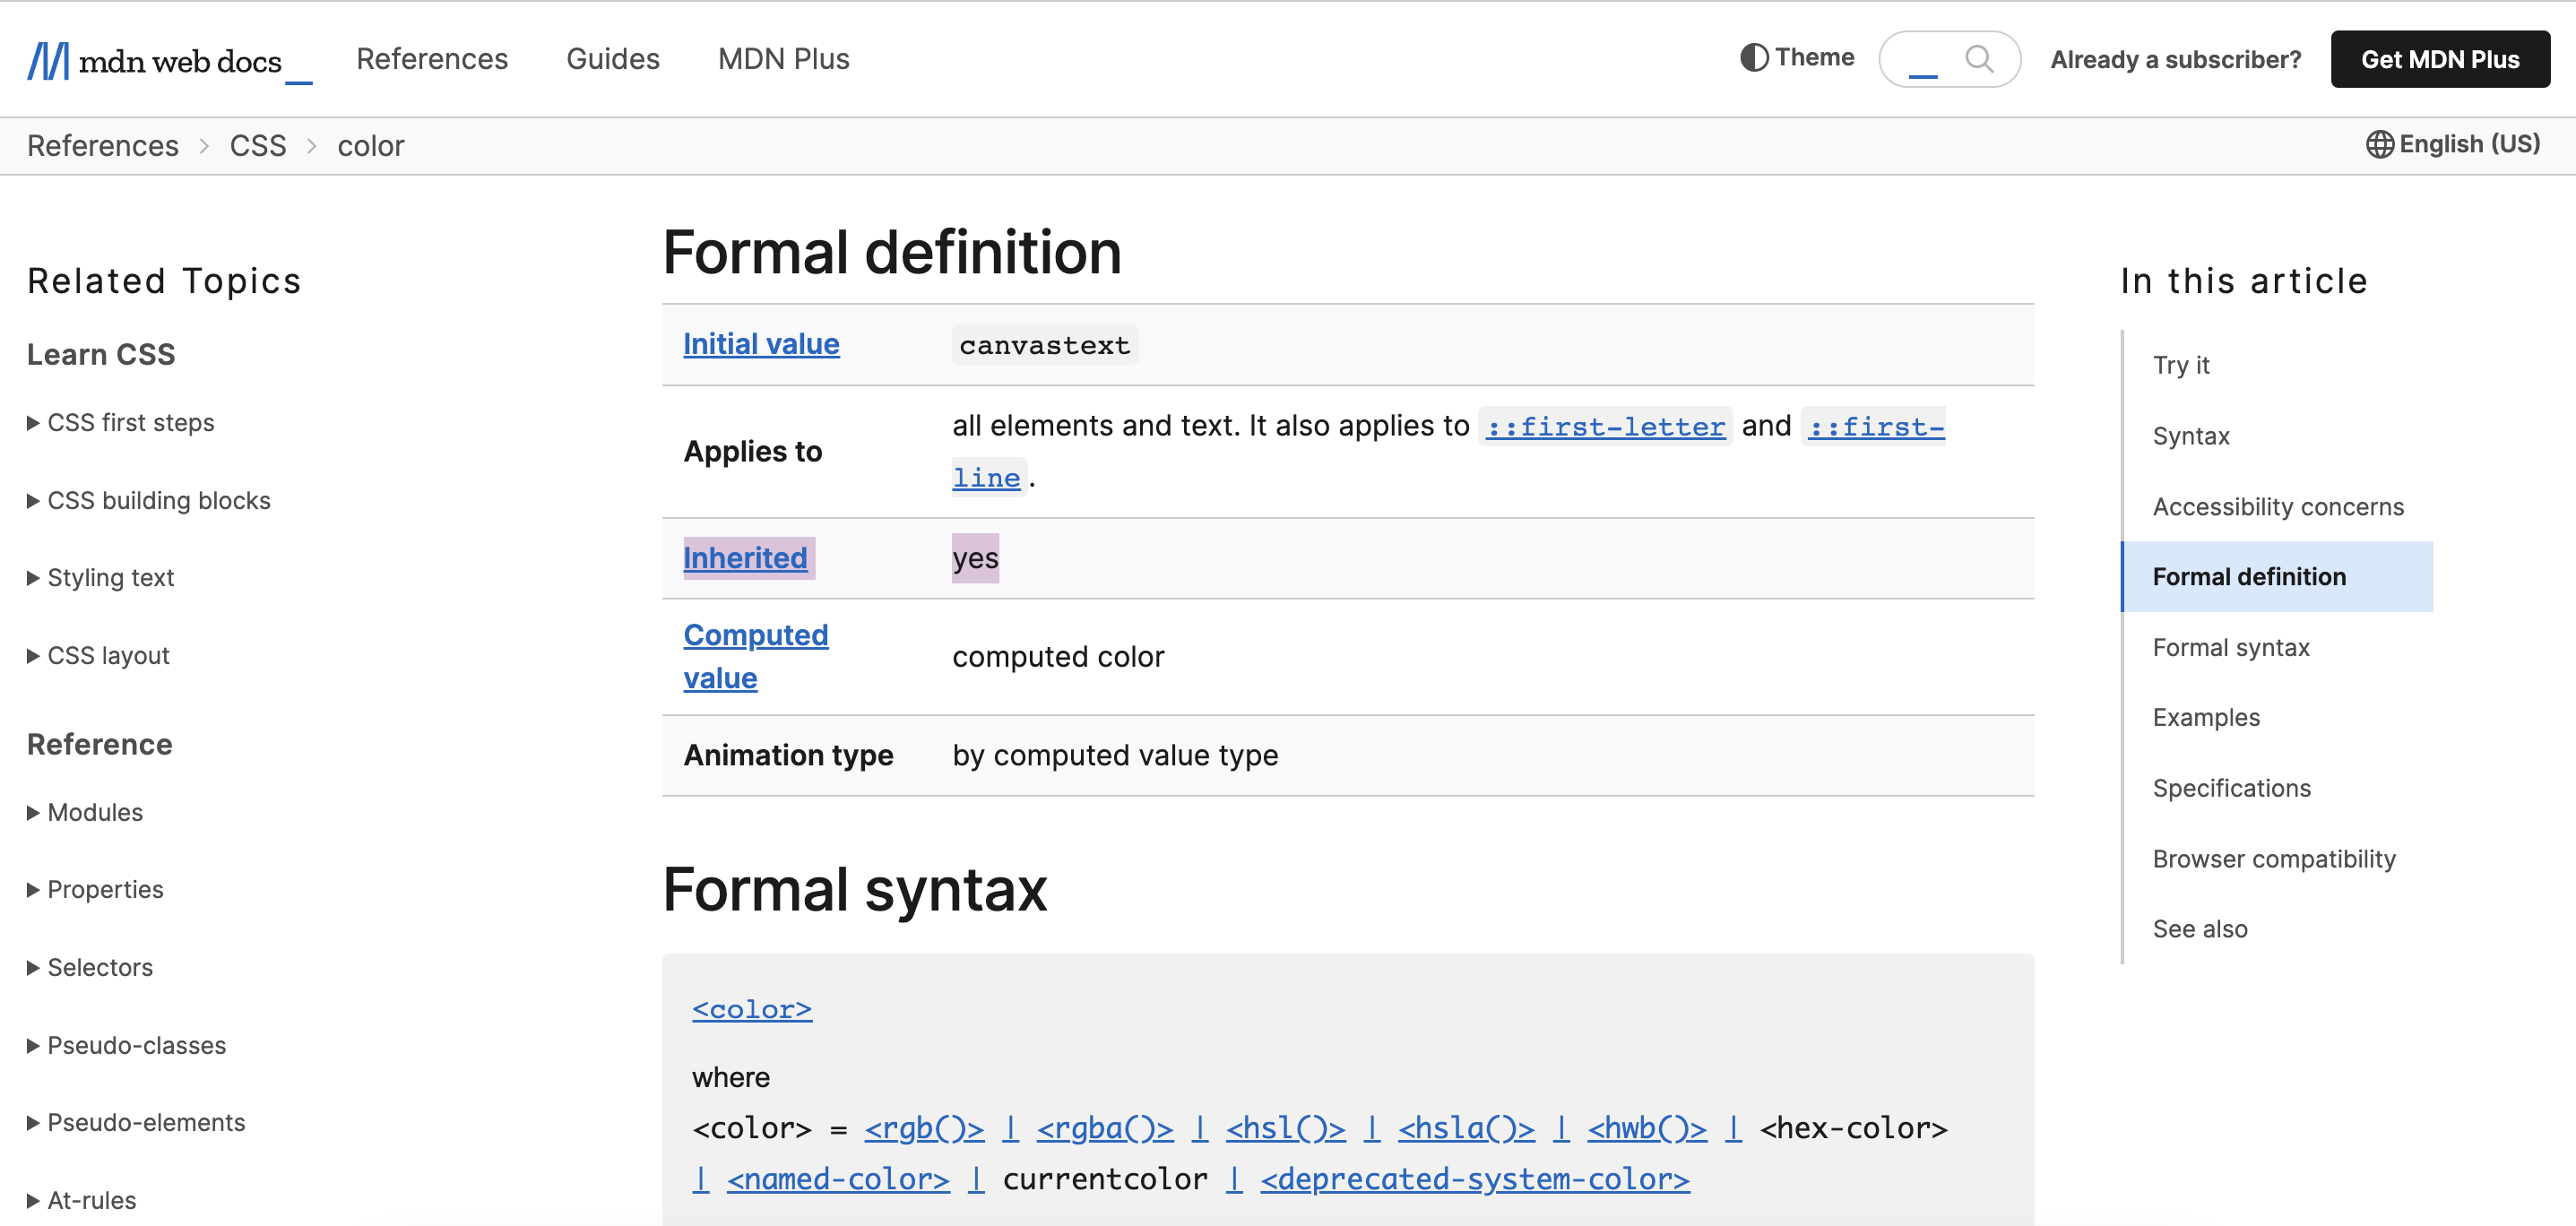The height and width of the screenshot is (1226, 2576).
Task: Expand CSS layout section
Action: coord(99,655)
